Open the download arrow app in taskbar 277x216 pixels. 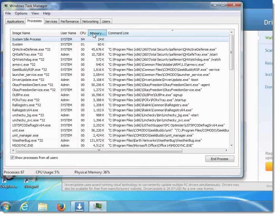click(80, 206)
